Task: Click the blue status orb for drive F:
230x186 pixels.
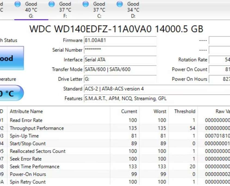Action: tap(51, 4)
